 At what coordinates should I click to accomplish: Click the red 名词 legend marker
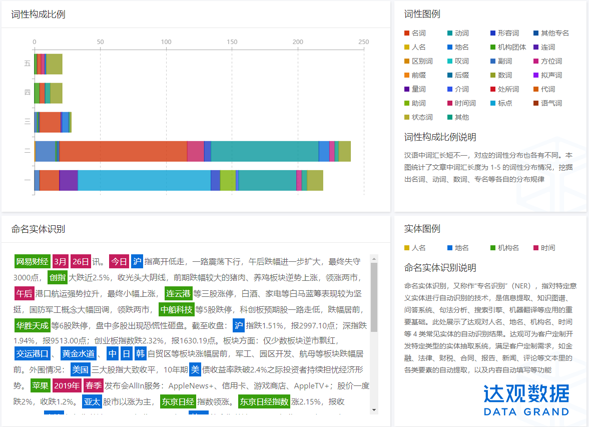coord(407,33)
